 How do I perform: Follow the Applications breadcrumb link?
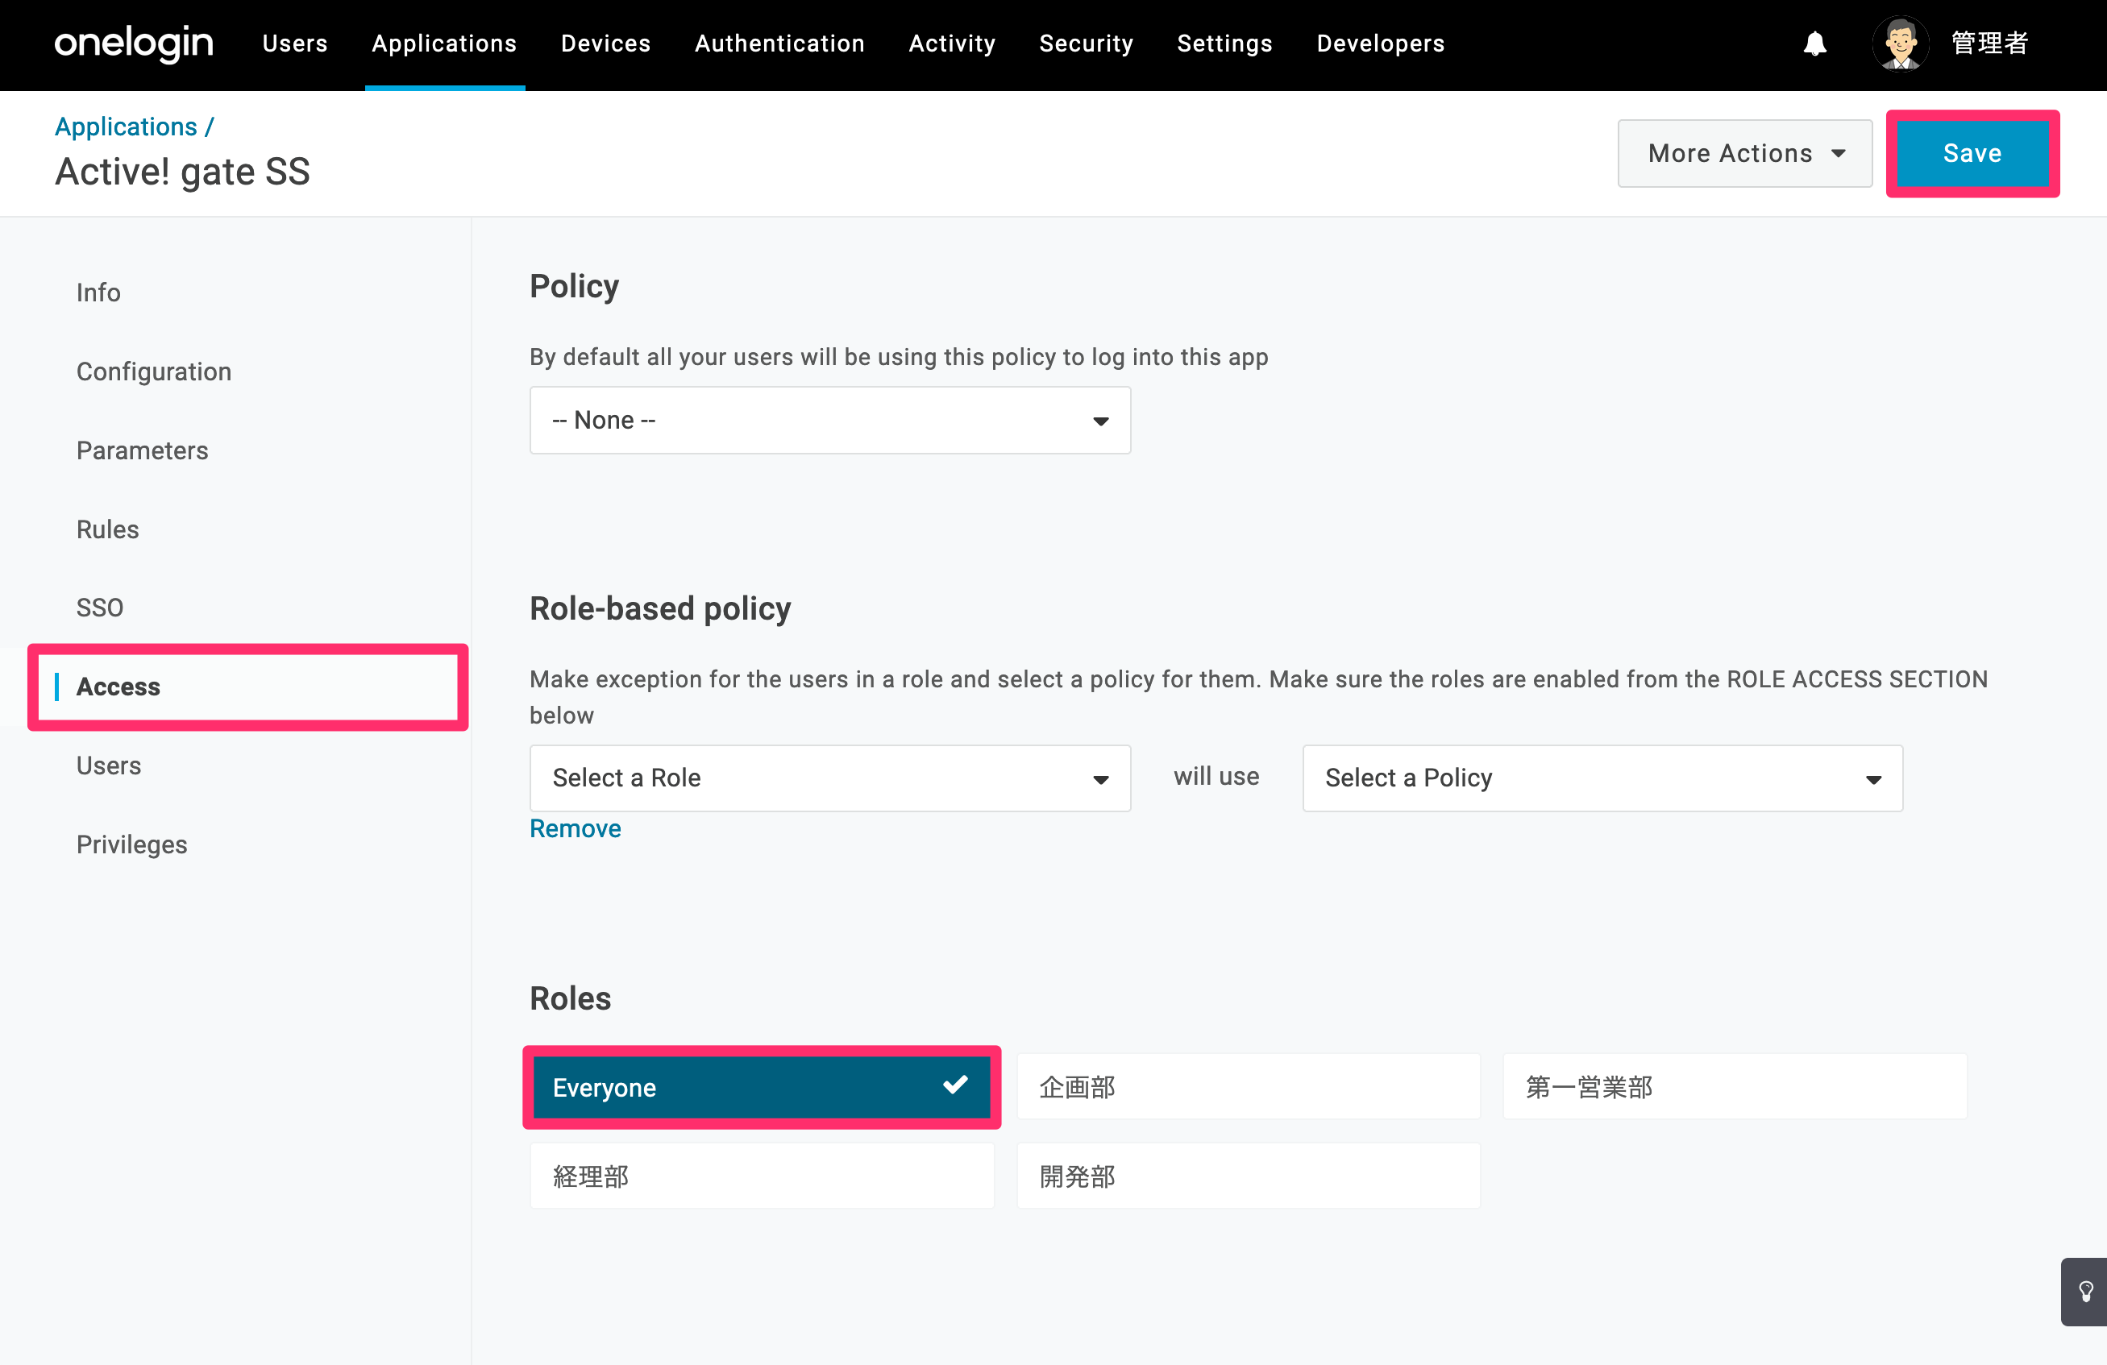point(126,127)
